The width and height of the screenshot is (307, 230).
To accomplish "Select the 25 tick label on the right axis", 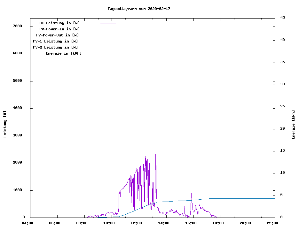I will (x=282, y=106).
